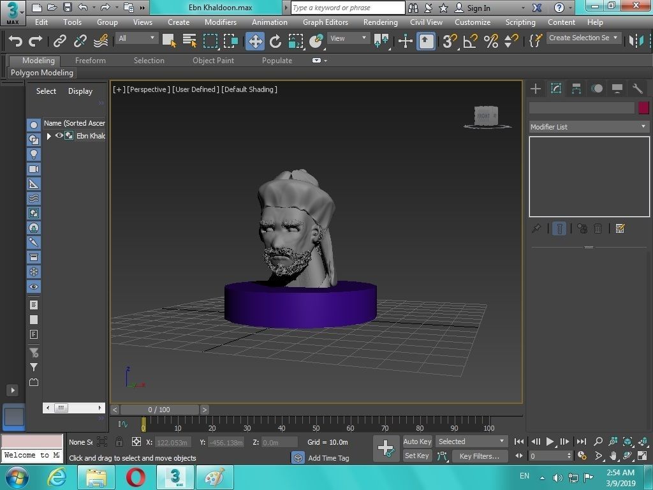Toggle the lights filter in scene explorer
This screenshot has height=490, width=653.
[34, 154]
